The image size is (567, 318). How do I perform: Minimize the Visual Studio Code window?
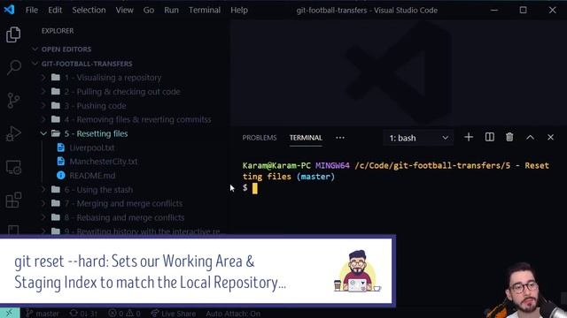494,10
